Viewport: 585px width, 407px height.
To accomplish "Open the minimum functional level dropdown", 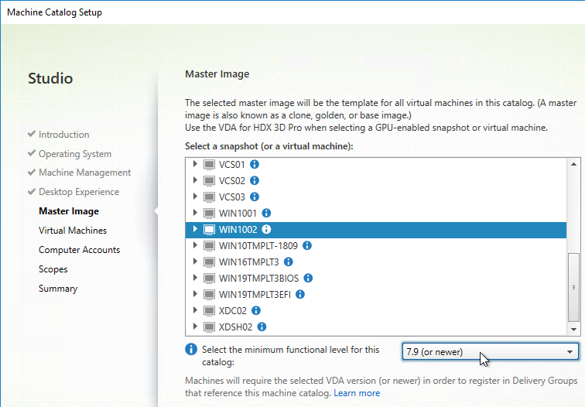I will coord(491,352).
